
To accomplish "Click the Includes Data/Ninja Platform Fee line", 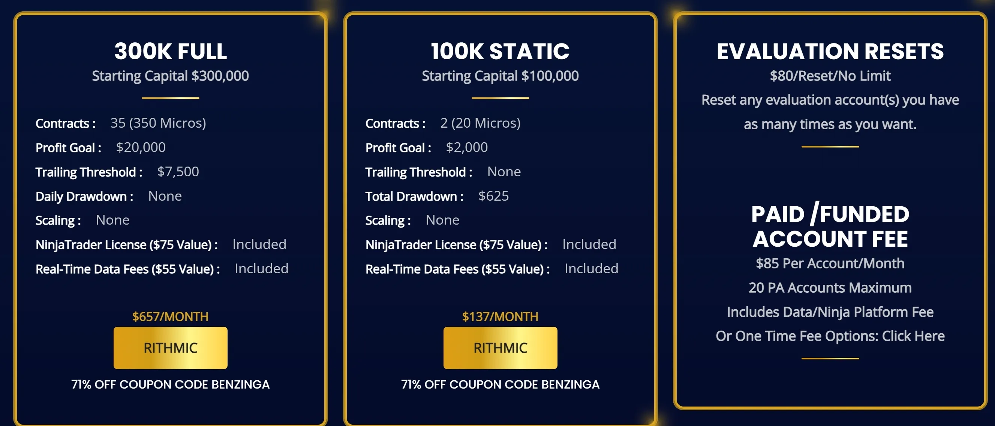I will click(830, 312).
